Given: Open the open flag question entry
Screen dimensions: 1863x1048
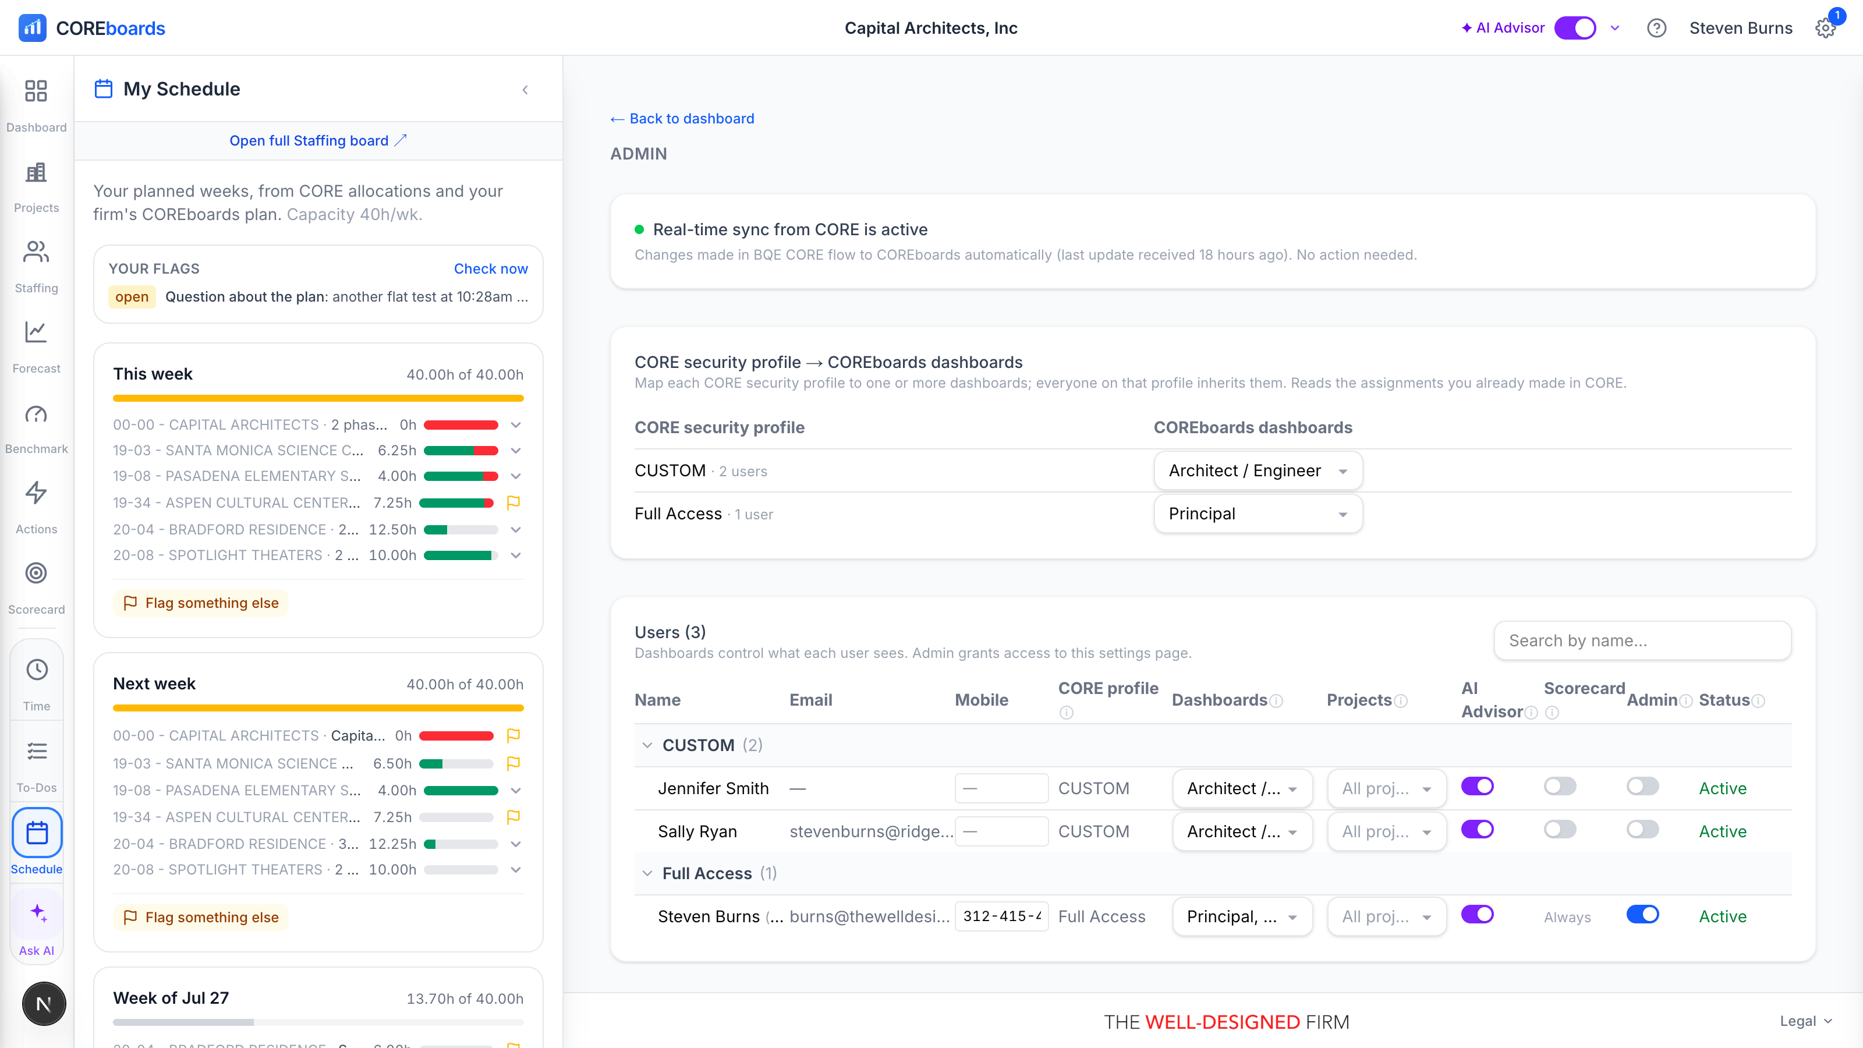Looking at the screenshot, I should click(x=318, y=298).
